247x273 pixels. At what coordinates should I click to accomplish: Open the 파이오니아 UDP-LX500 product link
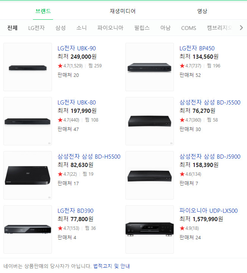click(208, 211)
